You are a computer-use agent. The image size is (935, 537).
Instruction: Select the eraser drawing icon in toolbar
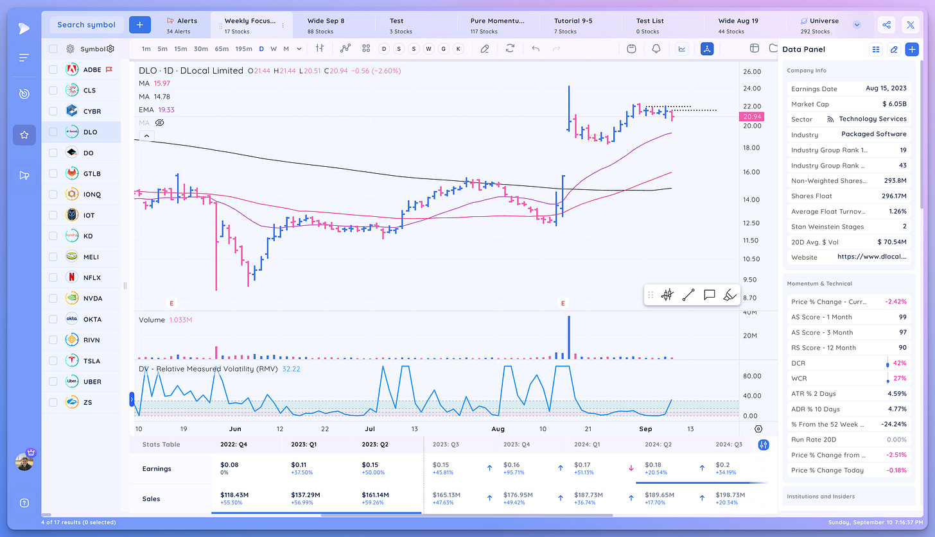[x=485, y=48]
